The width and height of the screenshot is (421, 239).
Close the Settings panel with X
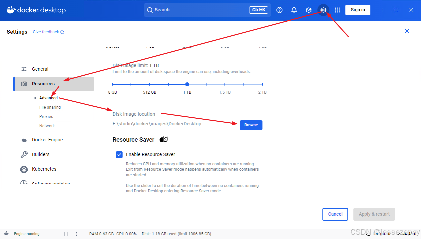[407, 31]
